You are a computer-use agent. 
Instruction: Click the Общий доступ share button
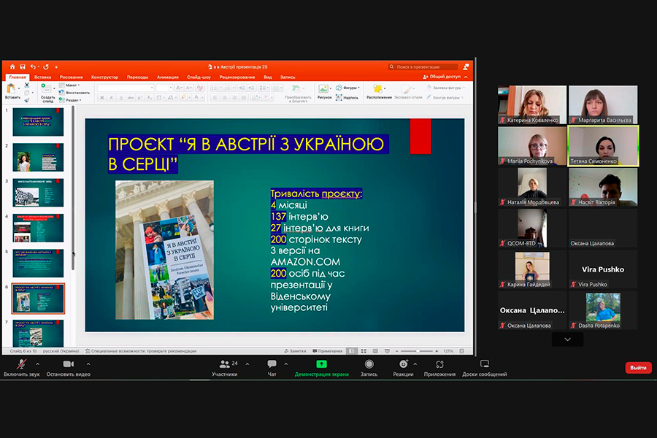(x=442, y=77)
